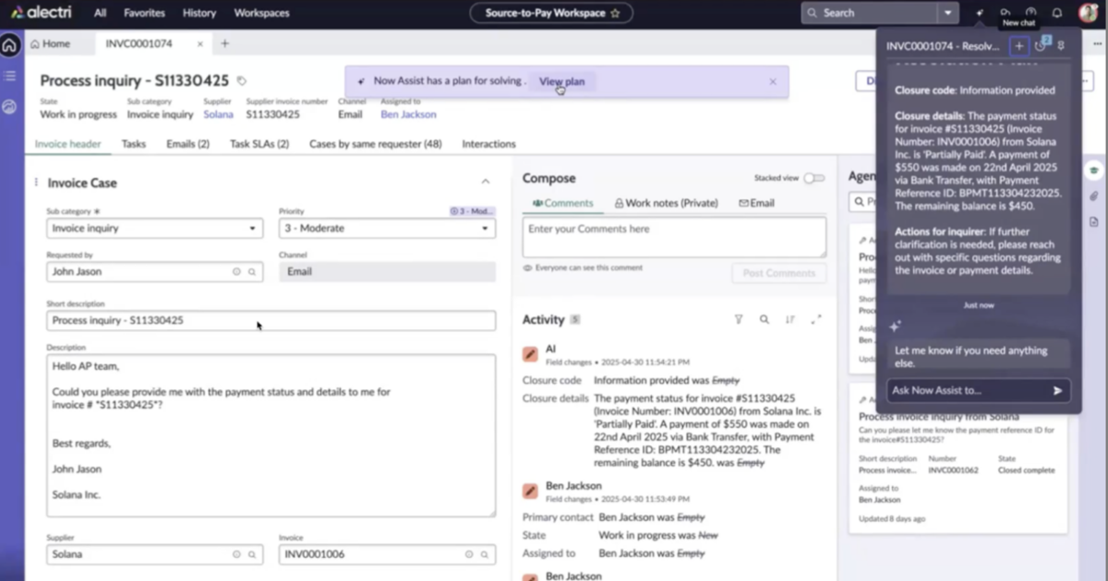Viewport: 1108px width, 581px height.
Task: Open the Solana supplier link
Action: [x=218, y=114]
